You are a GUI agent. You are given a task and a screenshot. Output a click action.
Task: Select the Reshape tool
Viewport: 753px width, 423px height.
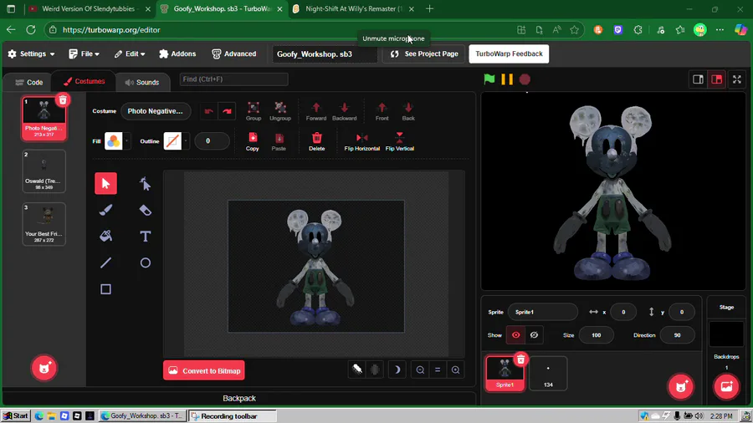(x=145, y=184)
